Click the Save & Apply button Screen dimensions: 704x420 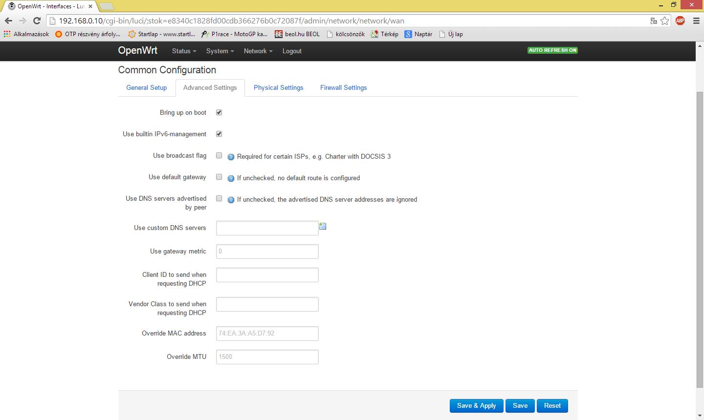pyautogui.click(x=477, y=406)
